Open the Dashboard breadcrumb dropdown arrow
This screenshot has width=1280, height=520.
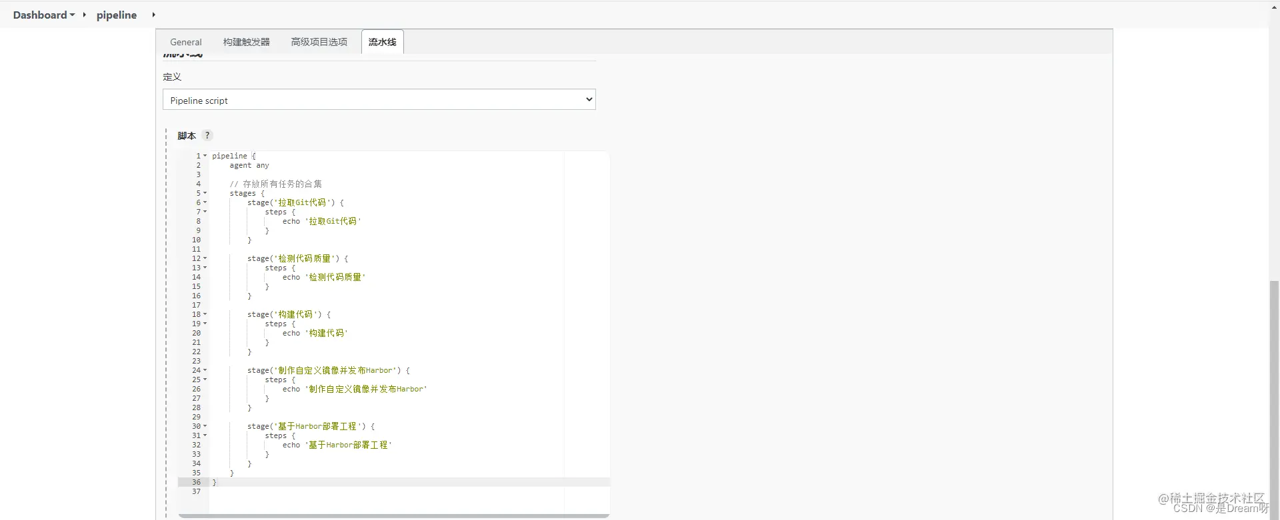(72, 15)
